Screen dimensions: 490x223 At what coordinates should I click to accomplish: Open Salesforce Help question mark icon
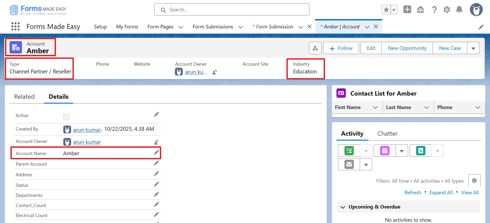[434, 10]
